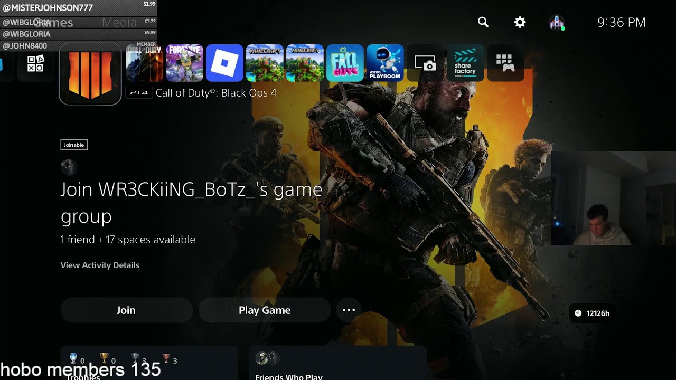
Task: Open the Trophies card
Action: tap(149, 363)
